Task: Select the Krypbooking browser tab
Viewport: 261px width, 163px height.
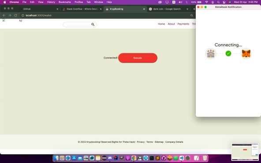Action: 125,9
